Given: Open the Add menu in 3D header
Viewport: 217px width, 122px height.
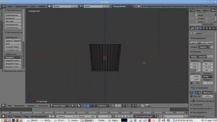Looking at the screenshot, I should point(32,106).
